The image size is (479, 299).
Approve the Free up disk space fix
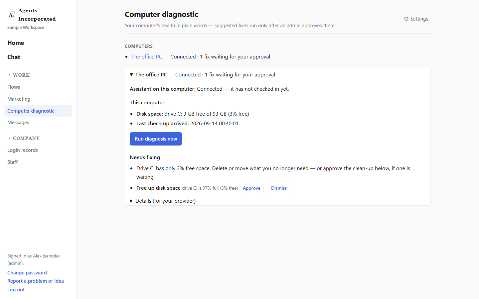coord(251,188)
